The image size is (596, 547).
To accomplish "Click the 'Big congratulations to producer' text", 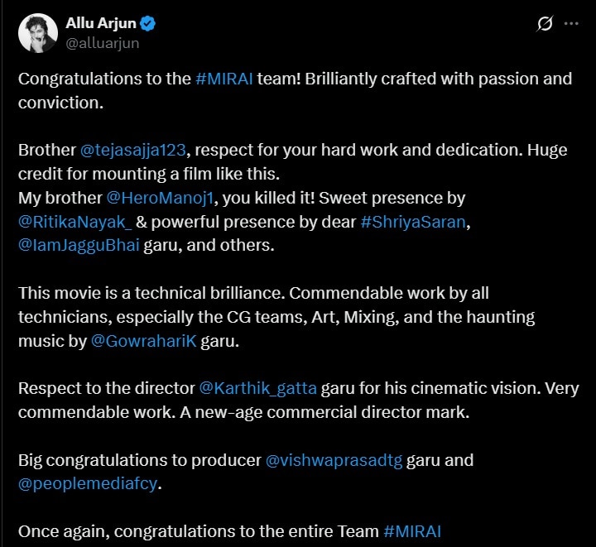I will (139, 460).
